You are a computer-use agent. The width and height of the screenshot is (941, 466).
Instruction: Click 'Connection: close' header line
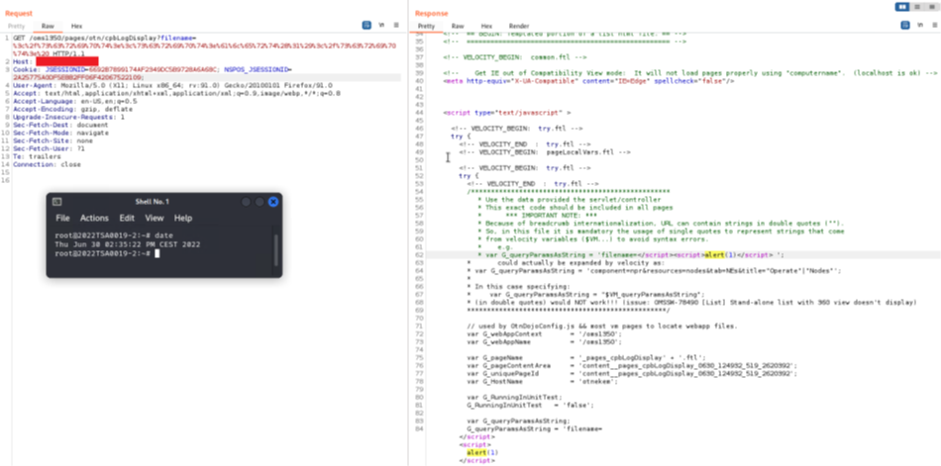coord(47,163)
